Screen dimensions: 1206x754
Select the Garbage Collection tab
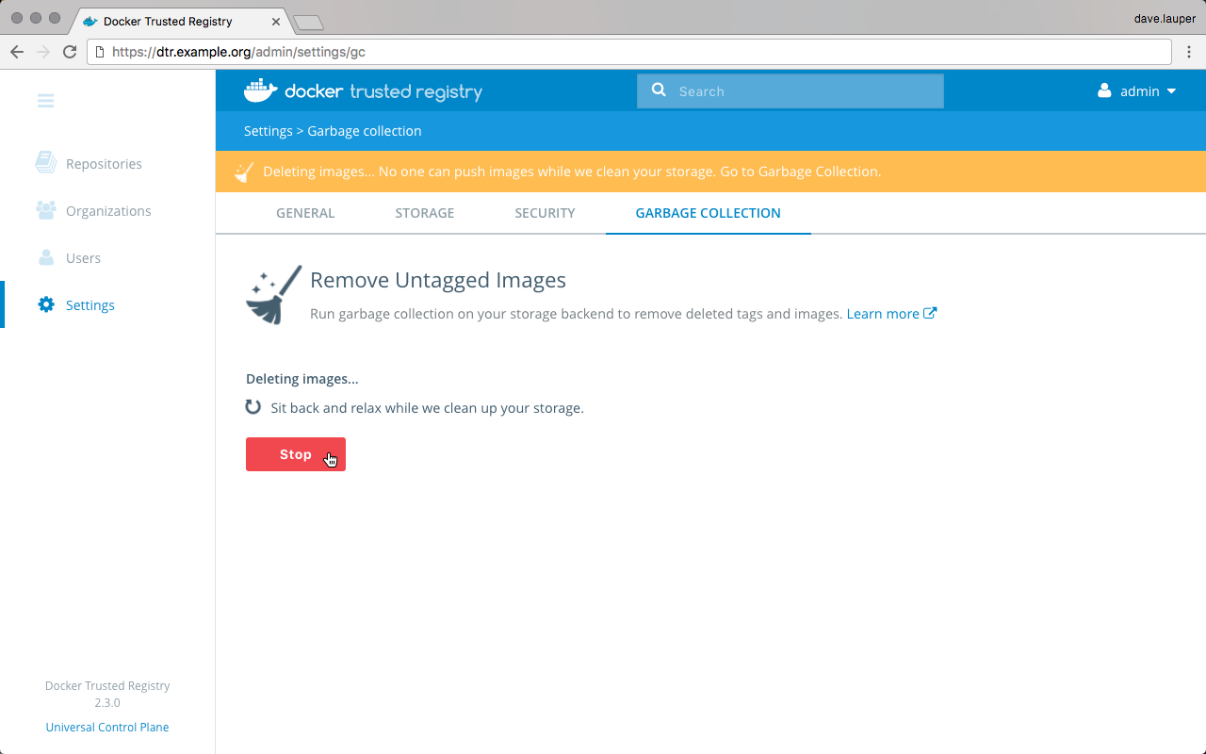[708, 213]
